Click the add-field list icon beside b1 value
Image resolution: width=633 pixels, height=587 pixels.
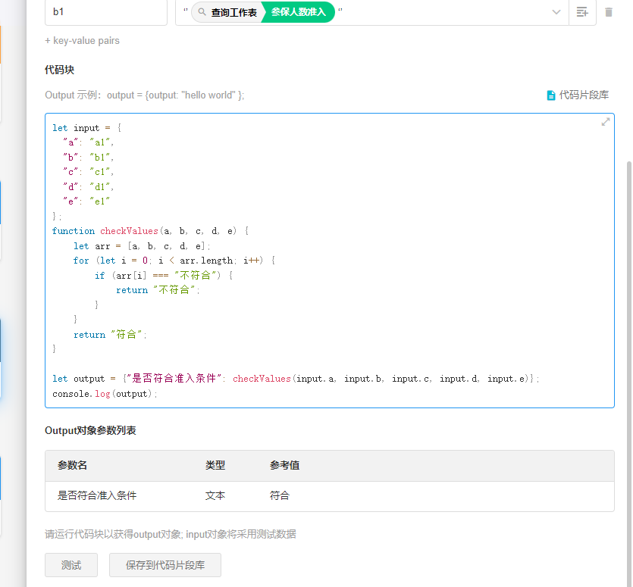582,12
